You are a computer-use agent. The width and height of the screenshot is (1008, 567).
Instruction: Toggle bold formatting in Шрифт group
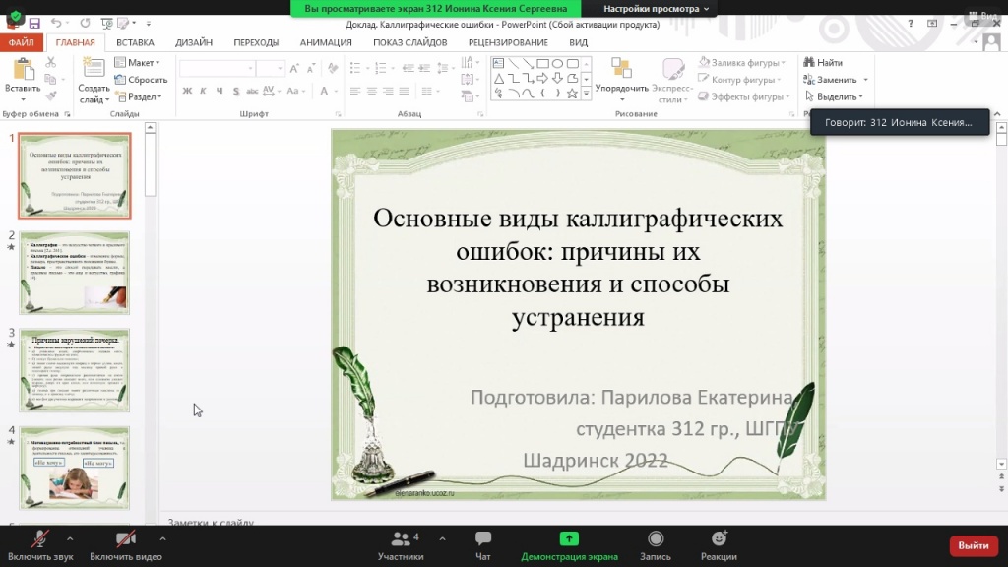[187, 91]
